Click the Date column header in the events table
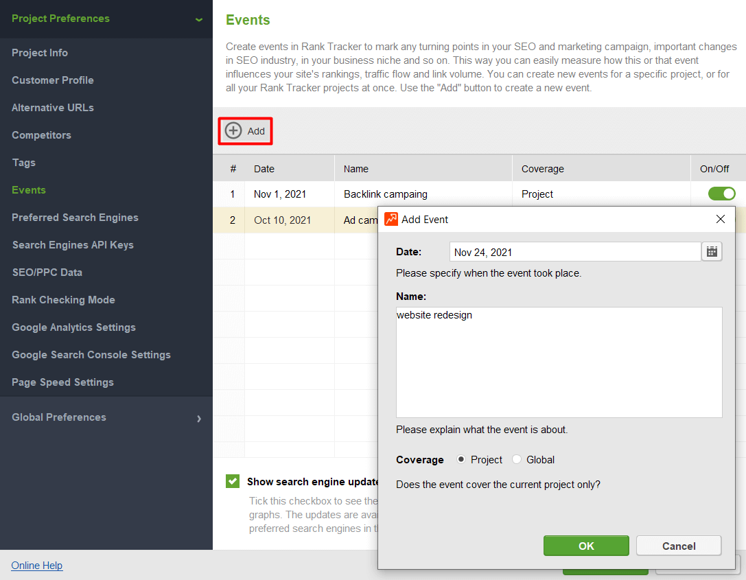This screenshot has height=580, width=746. [264, 168]
